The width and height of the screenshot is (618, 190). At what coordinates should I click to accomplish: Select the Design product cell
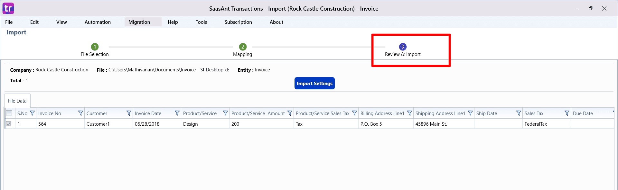205,124
